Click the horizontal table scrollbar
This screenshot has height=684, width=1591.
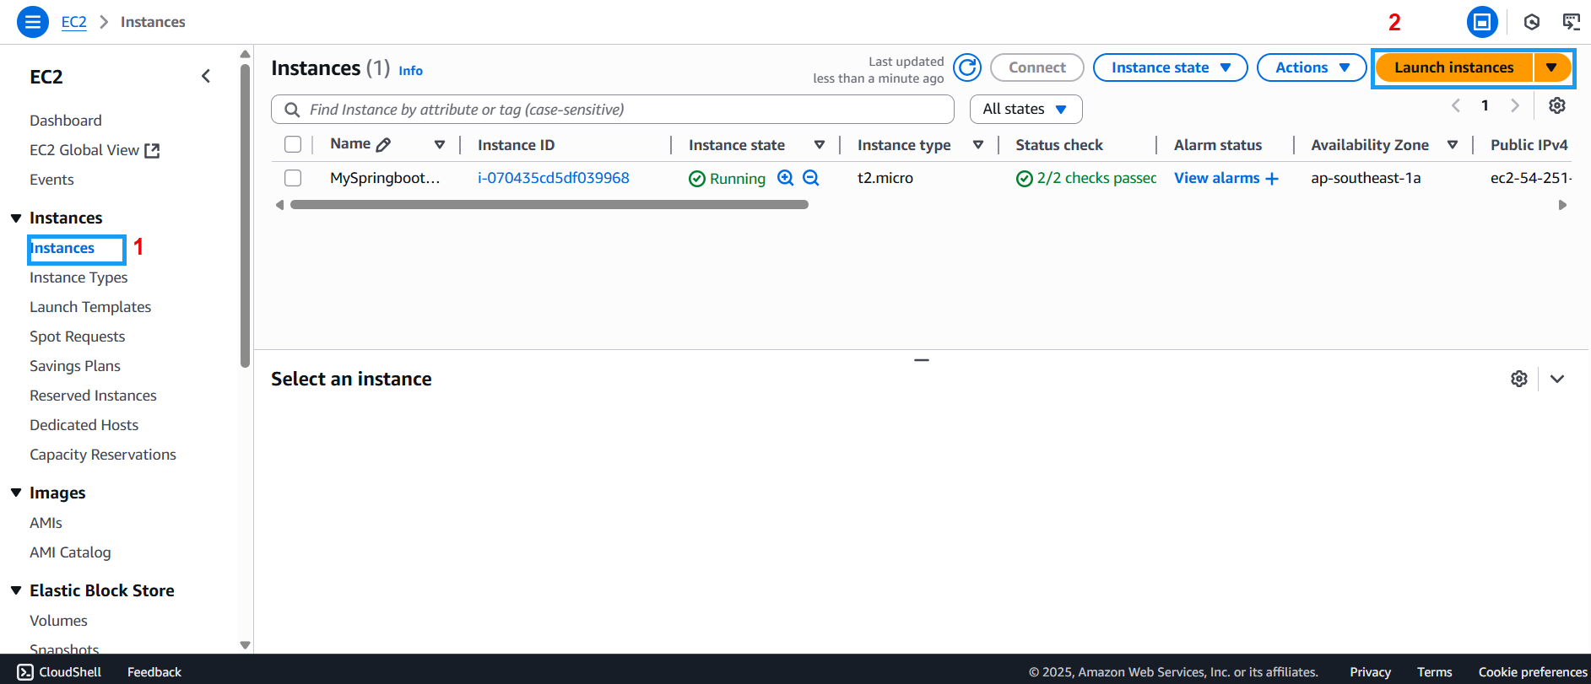click(549, 204)
